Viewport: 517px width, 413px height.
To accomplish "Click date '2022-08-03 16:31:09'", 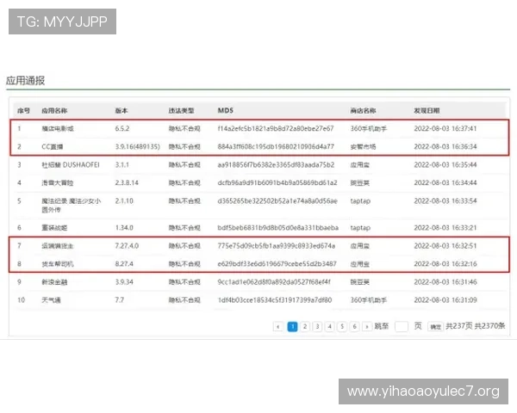I will tap(445, 300).
